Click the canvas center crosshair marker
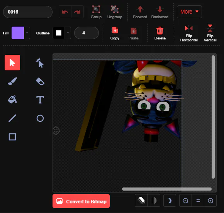The height and width of the screenshot is (213, 224). [x=56, y=131]
